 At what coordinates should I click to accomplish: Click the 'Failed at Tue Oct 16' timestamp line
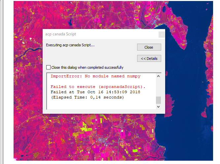(93, 92)
